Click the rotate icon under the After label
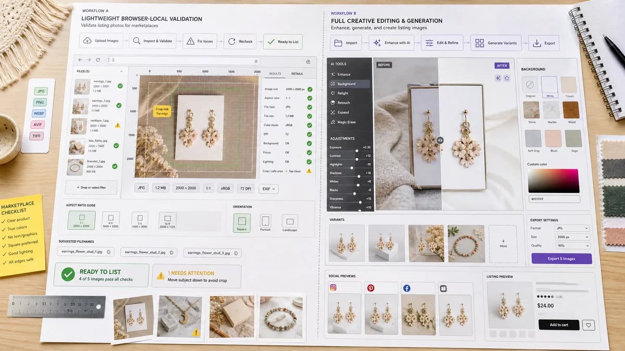625x351 pixels. tap(507, 78)
